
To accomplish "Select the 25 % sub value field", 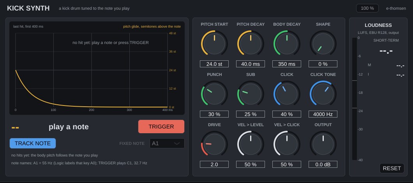I will tap(251, 114).
